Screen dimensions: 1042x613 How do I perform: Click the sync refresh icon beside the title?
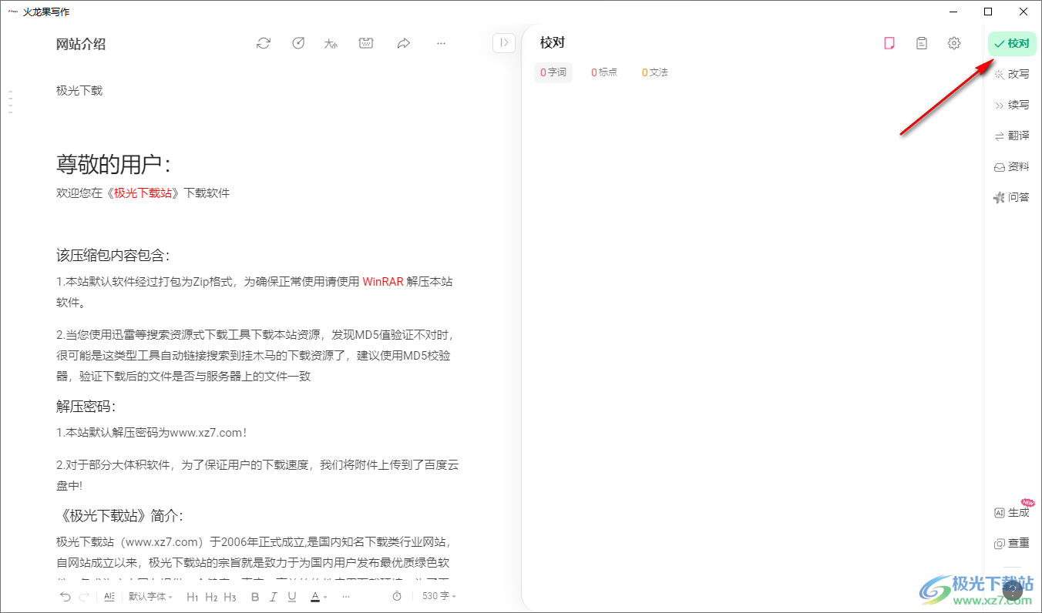(x=264, y=43)
